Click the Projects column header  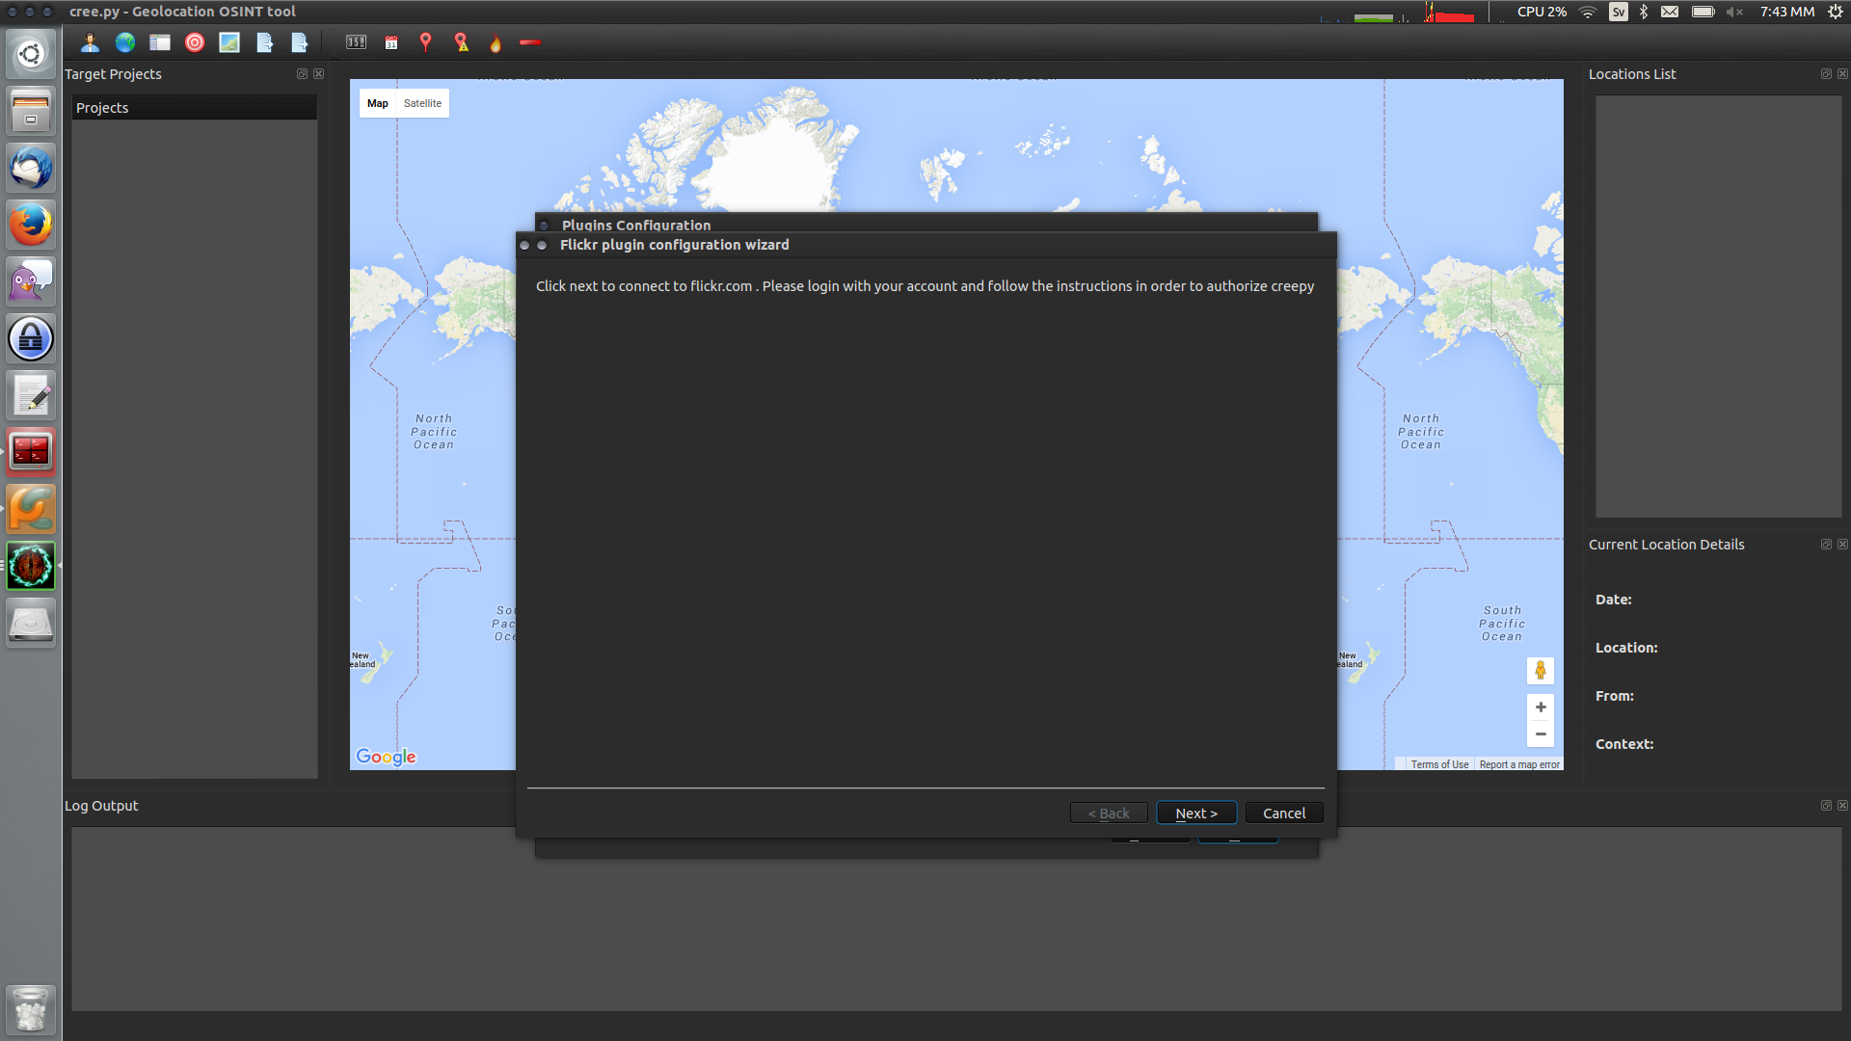tap(195, 108)
